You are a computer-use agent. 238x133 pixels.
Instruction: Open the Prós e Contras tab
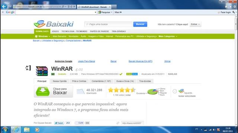coord(79,81)
